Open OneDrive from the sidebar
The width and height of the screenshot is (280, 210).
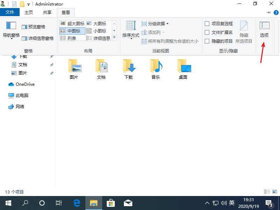24,84
